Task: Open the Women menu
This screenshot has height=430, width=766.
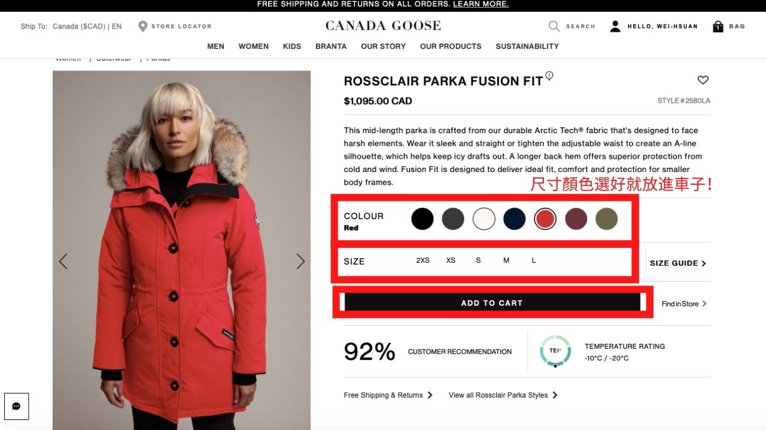Action: tap(253, 46)
